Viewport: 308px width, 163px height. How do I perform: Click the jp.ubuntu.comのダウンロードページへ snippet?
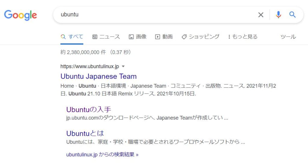[147, 118]
